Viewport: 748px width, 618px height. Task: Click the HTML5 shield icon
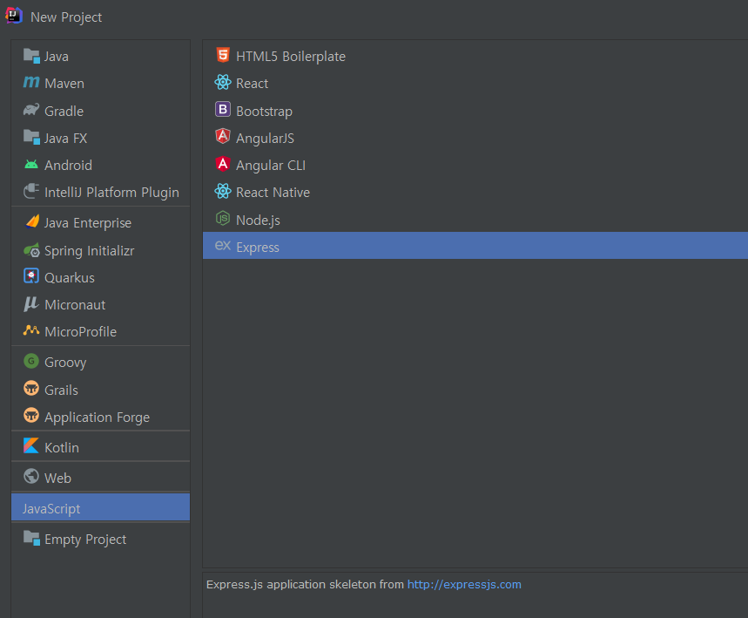[x=223, y=55]
